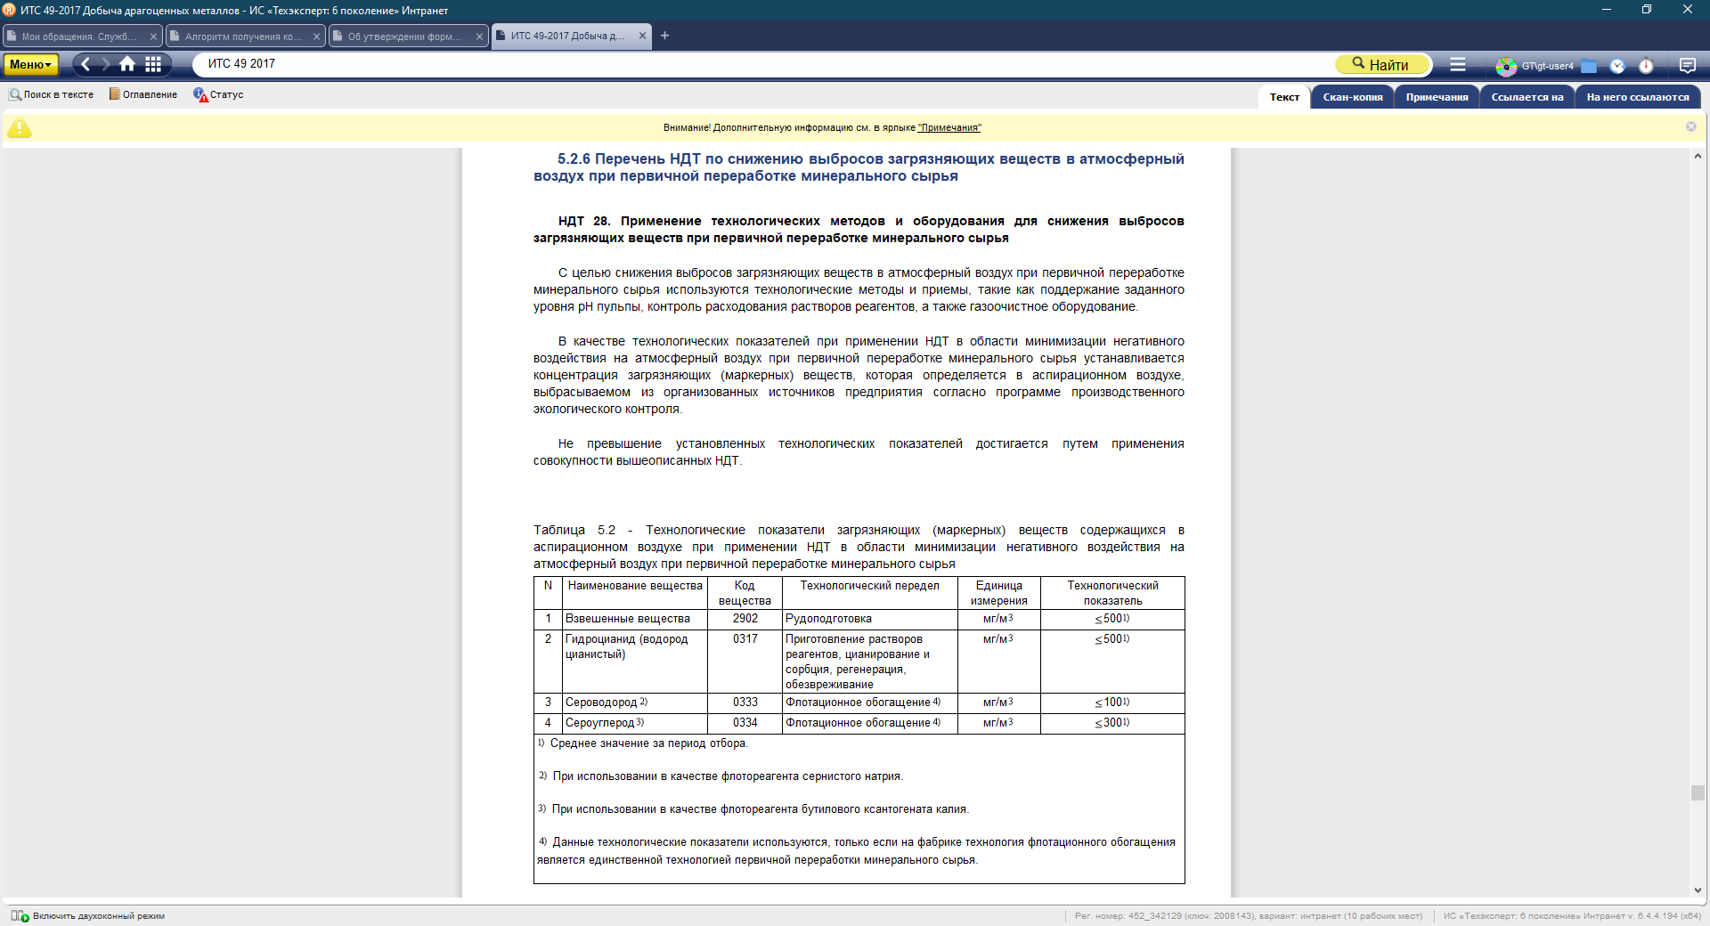Dismiss the yellow warning banner

coord(1690,126)
